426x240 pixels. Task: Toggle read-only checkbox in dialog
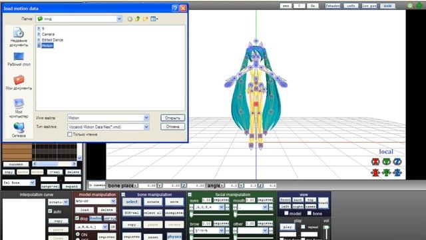point(69,135)
